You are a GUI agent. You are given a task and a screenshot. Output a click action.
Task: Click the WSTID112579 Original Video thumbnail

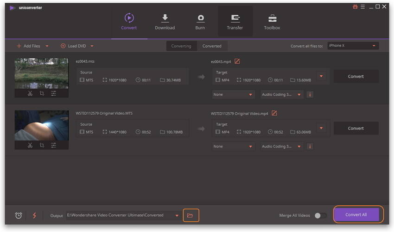tap(41, 125)
